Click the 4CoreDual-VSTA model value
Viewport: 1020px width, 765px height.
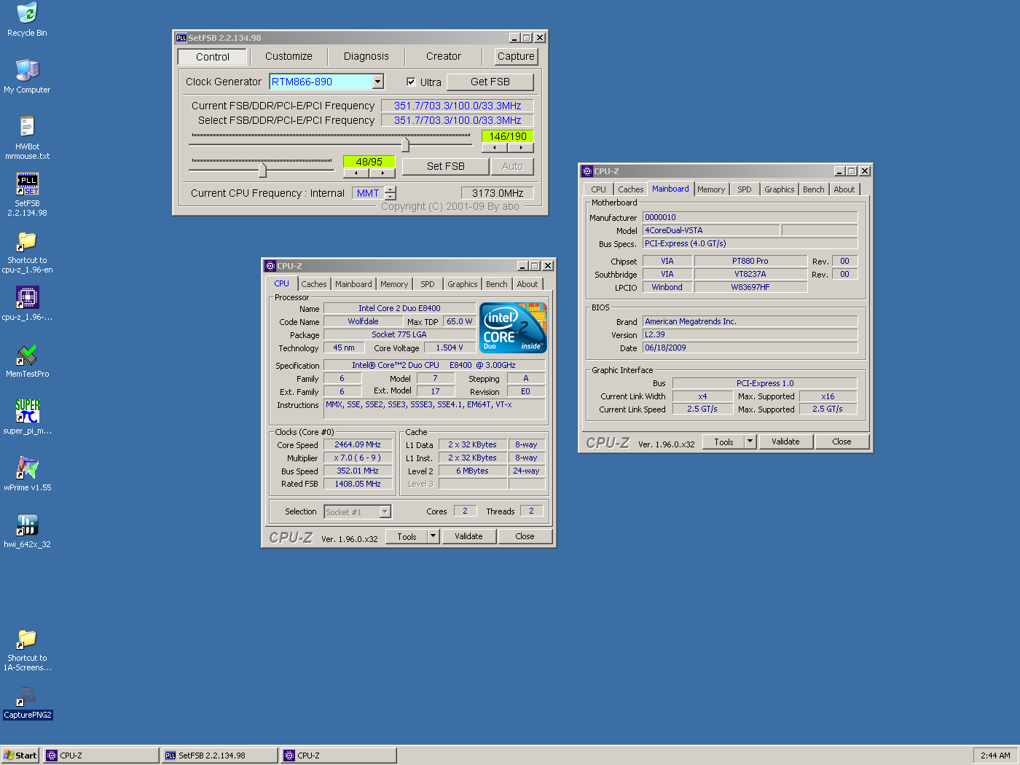pyautogui.click(x=711, y=230)
